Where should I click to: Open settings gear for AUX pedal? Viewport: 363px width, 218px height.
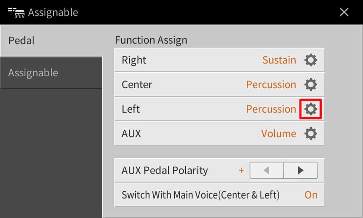tap(311, 134)
